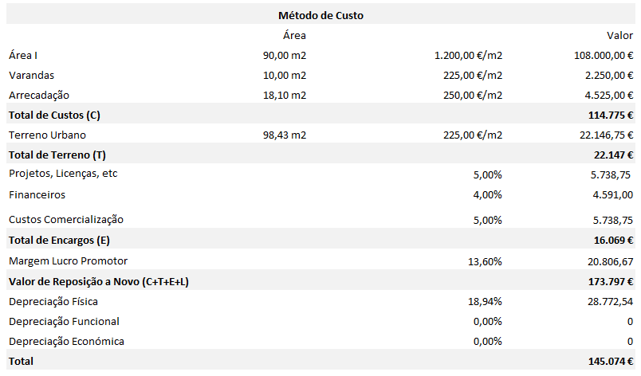Select the 108.000,00 € value cell
641x376 pixels.
(x=597, y=56)
